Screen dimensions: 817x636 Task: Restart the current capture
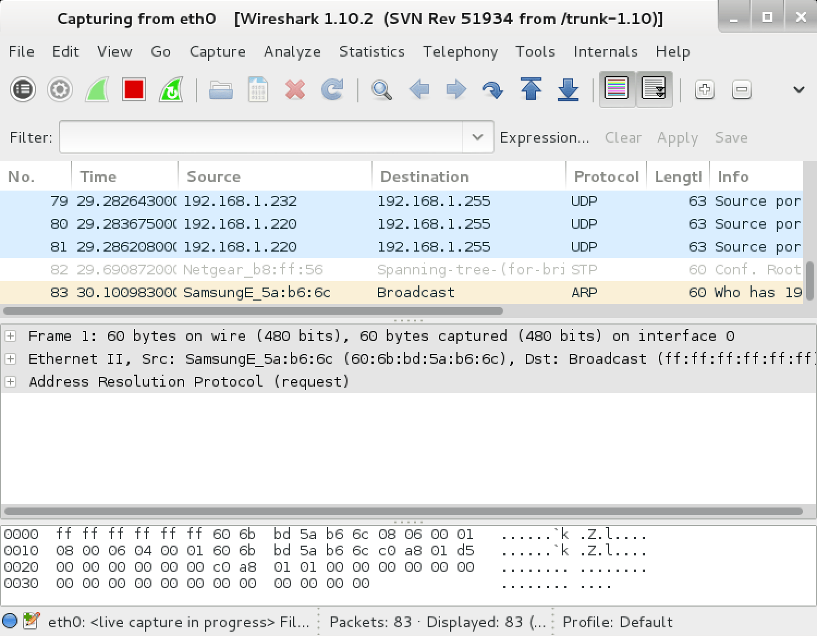point(170,89)
